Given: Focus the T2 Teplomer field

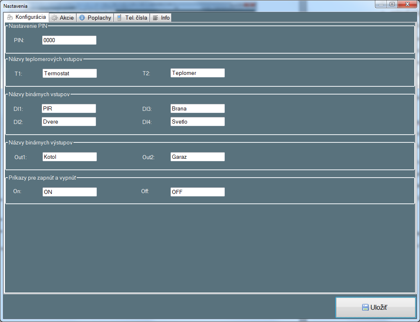Looking at the screenshot, I should pos(198,73).
